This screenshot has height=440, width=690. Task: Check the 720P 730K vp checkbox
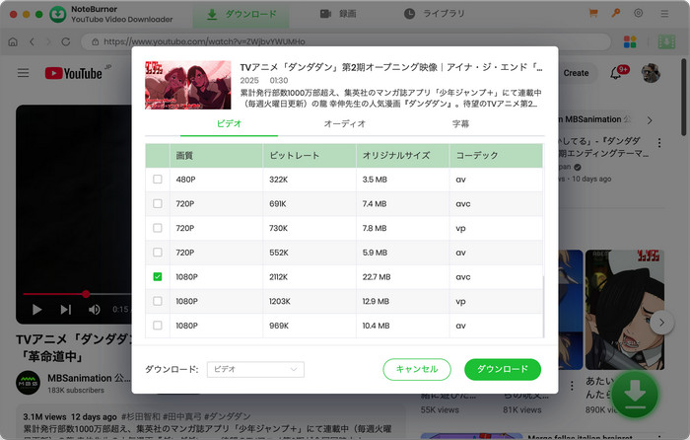click(x=157, y=228)
